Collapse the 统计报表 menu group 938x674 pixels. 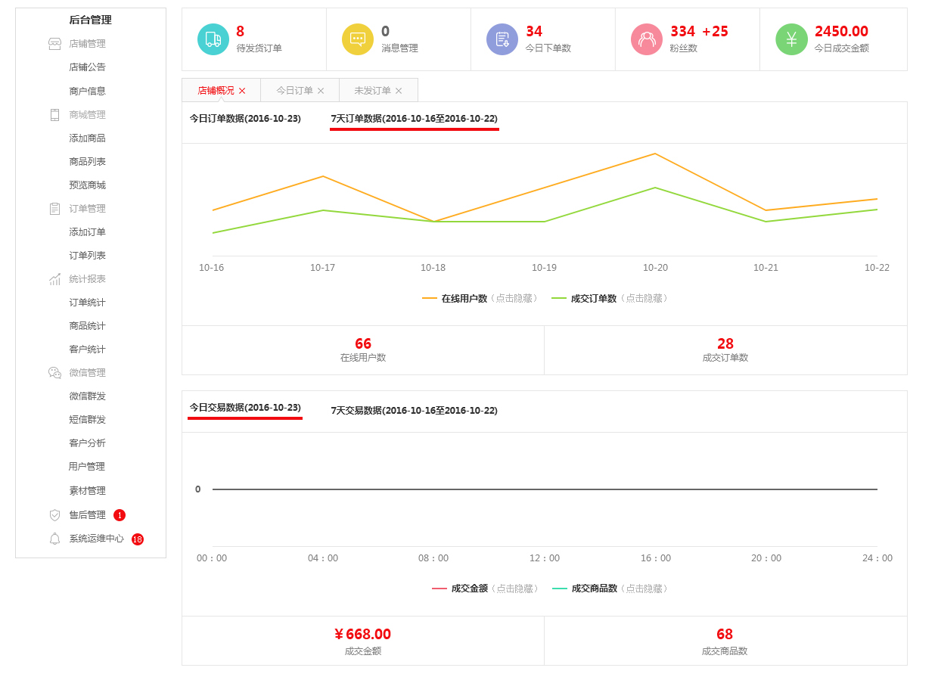[87, 279]
